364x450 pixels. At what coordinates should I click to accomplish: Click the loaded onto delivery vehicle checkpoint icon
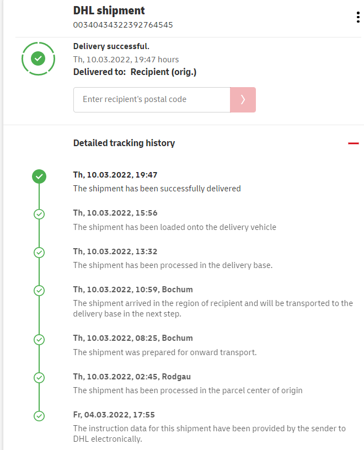click(x=39, y=214)
